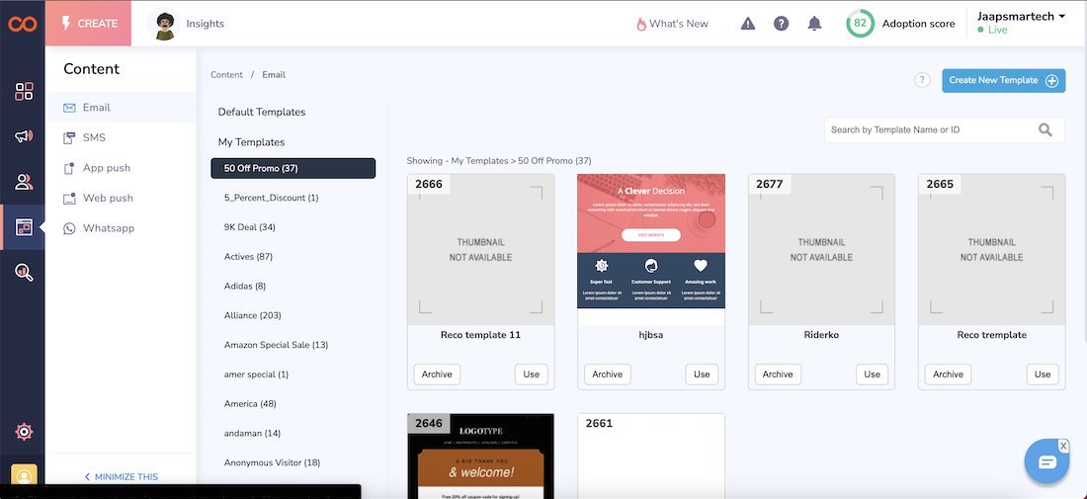Open the hjbsa template thumbnail
The image size is (1087, 499).
tap(651, 242)
